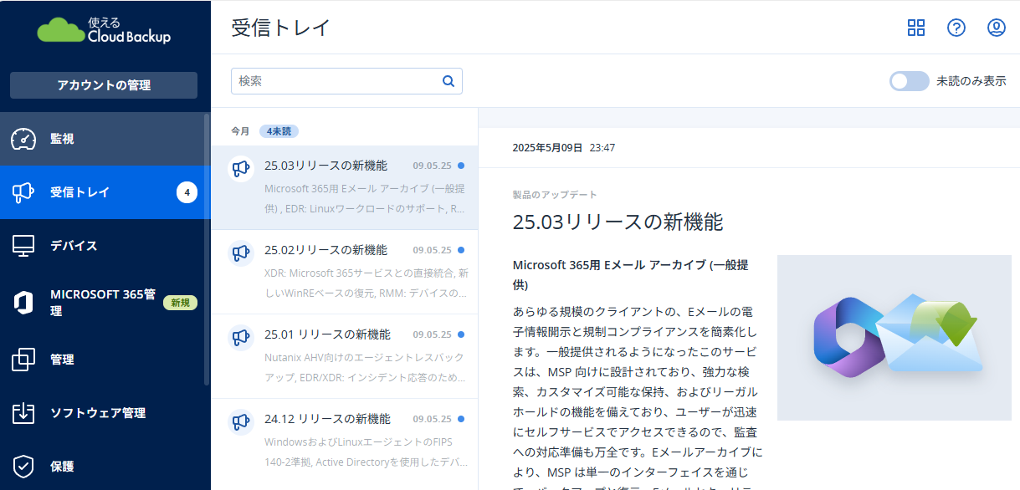Open message 25.03リリースの新機能 in list
This screenshot has height=490, width=1020.
[x=345, y=188]
